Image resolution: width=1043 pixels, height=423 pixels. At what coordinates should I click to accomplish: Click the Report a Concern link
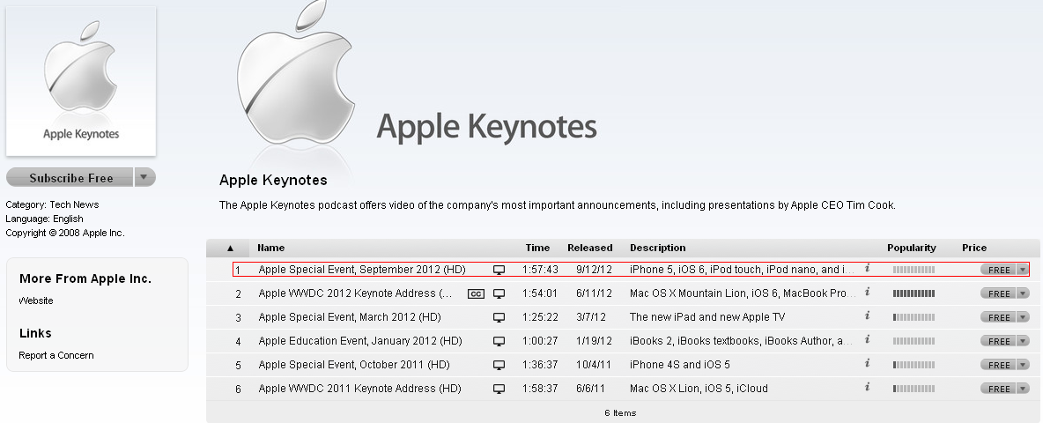[x=56, y=355]
